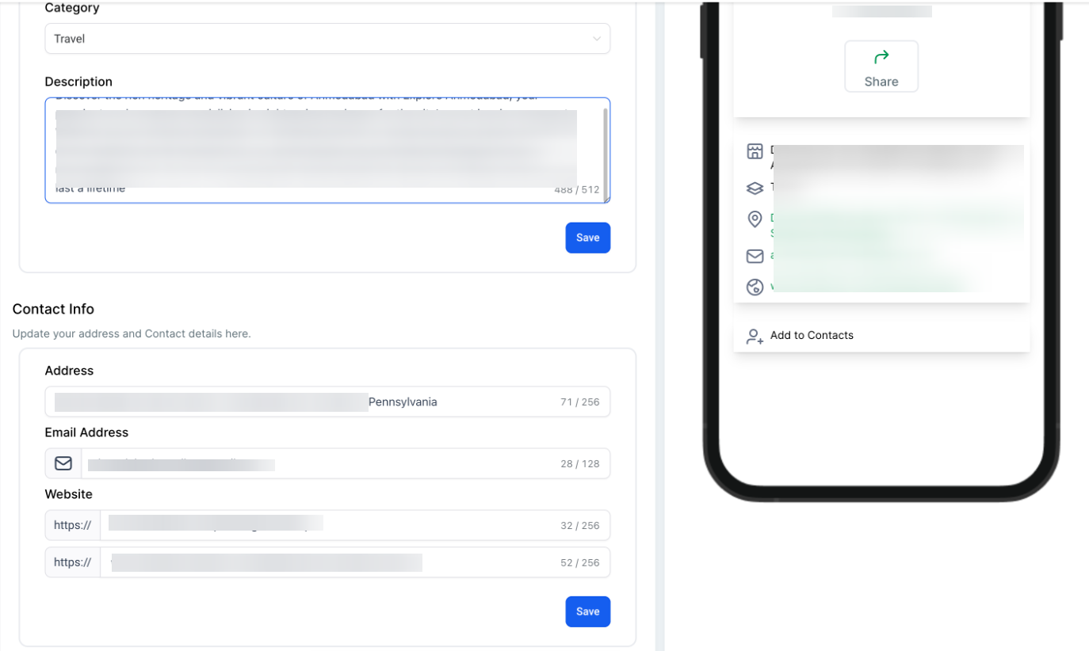This screenshot has width=1089, height=651.
Task: Click the https:// prefix of first website
Action: coord(72,525)
